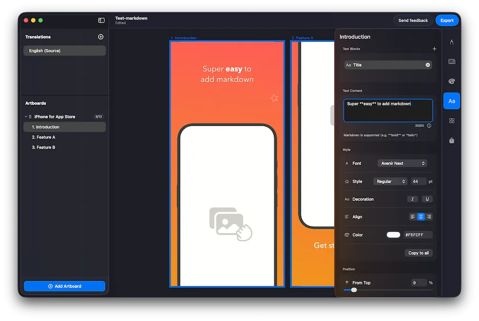Screen dimensions: 479x321
Task: Open the Avenir Next font dropdown
Action: (402, 163)
